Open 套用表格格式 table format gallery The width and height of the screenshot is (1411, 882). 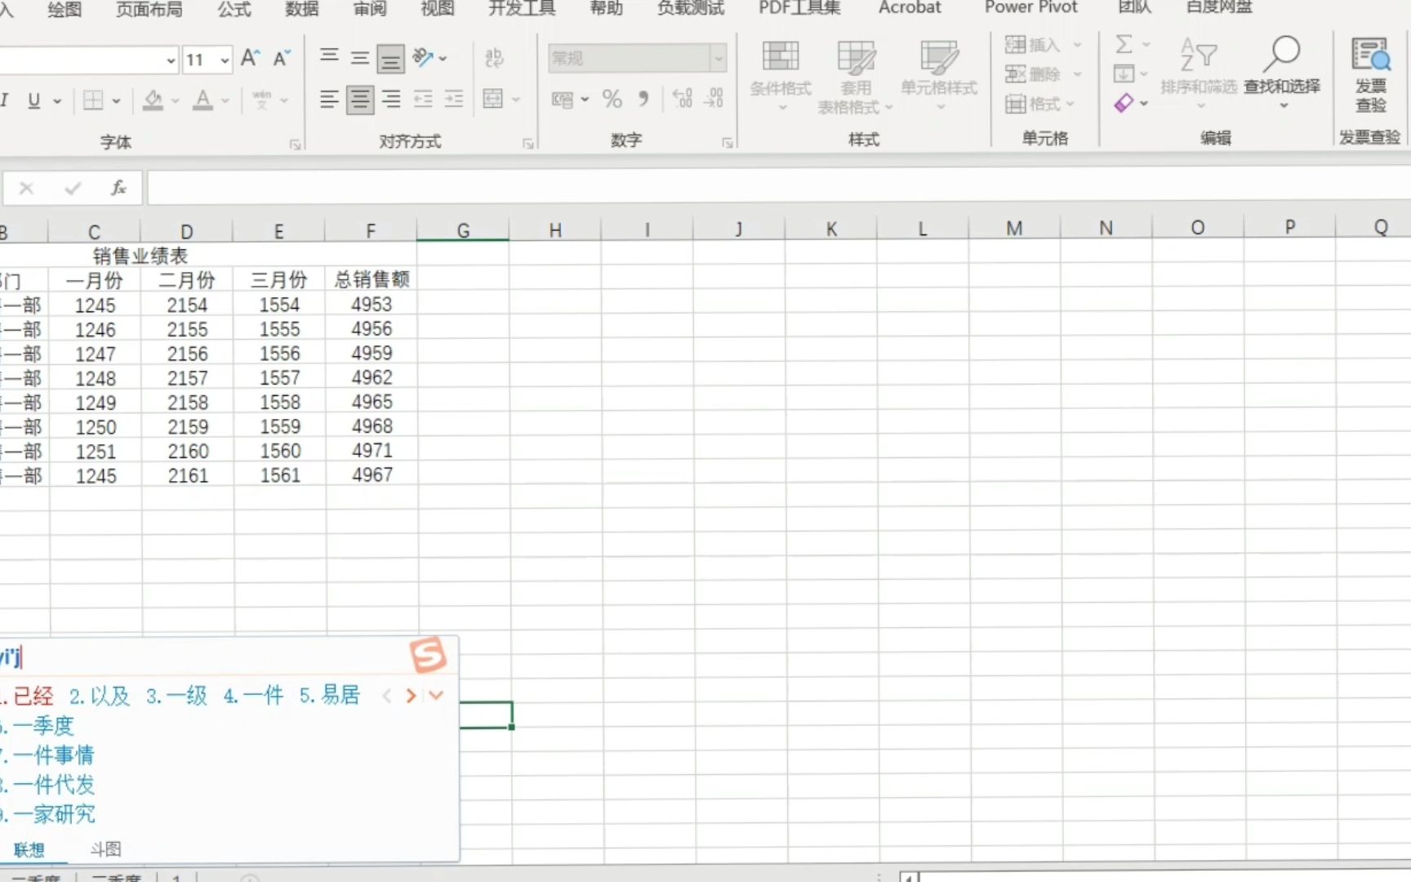click(854, 78)
